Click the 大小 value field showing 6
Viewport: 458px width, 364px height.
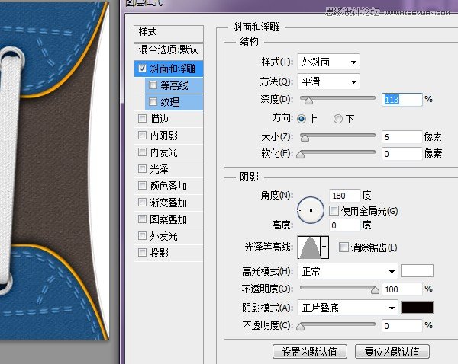tap(402, 136)
